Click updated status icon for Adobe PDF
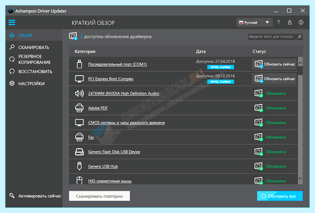Viewport: 315px width, 213px height. tap(259, 108)
